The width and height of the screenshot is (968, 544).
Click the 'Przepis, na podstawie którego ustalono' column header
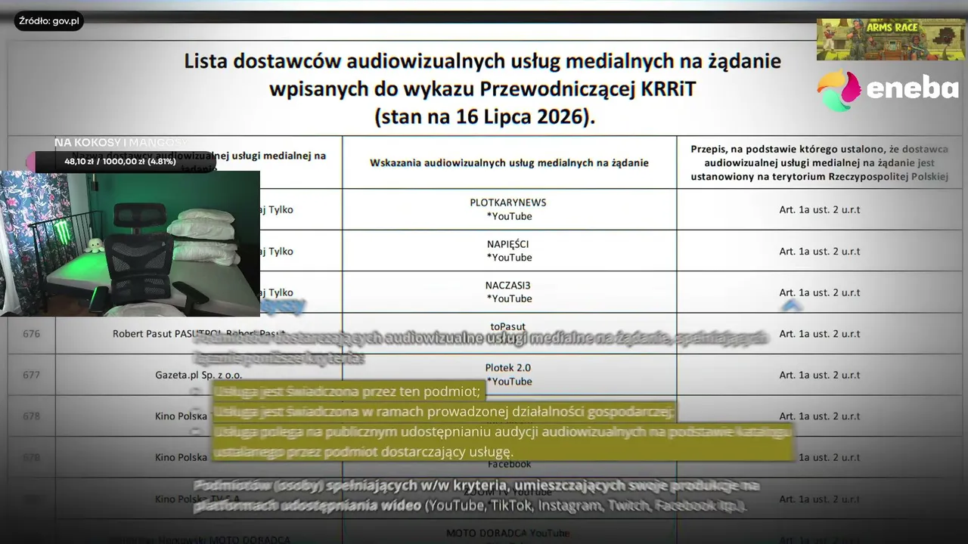[819, 162]
